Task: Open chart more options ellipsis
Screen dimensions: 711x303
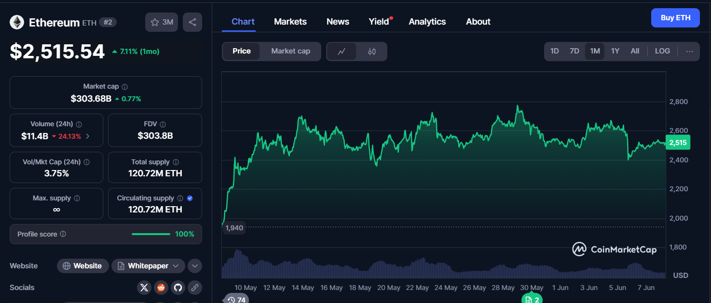Action: (690, 52)
